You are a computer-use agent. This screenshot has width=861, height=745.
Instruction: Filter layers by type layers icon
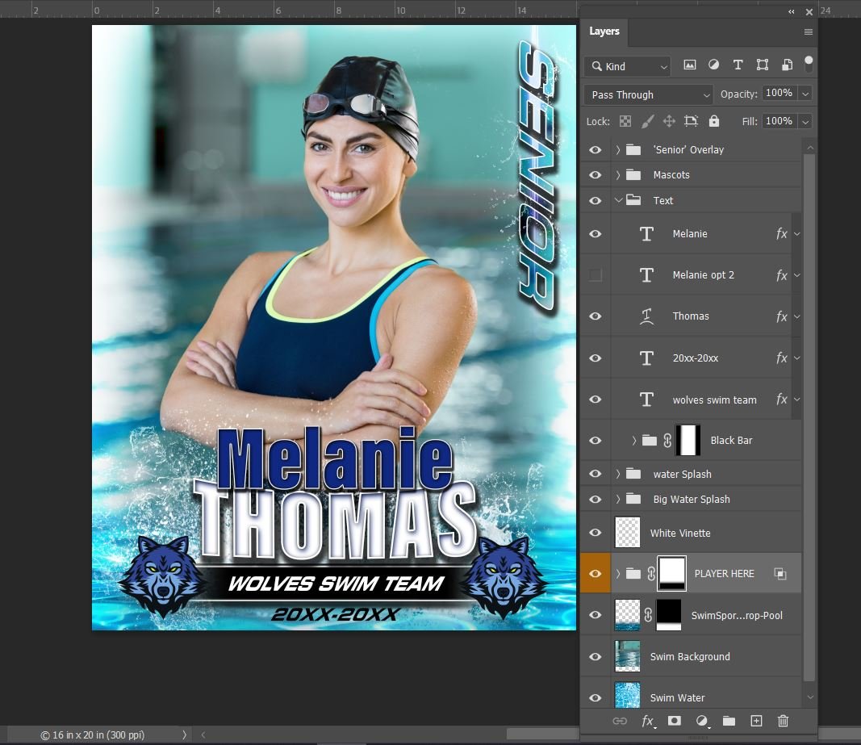click(738, 65)
